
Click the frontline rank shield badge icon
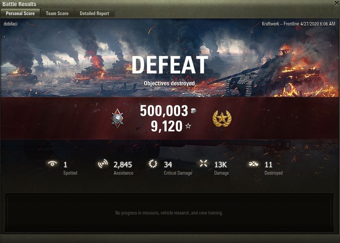click(117, 119)
